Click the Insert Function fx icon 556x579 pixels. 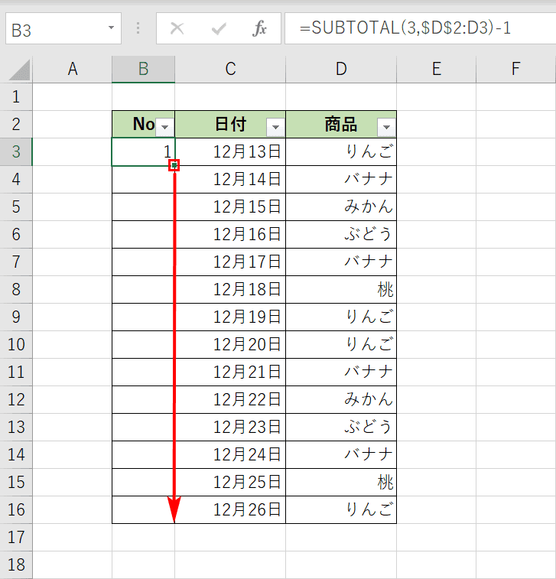pos(259,28)
